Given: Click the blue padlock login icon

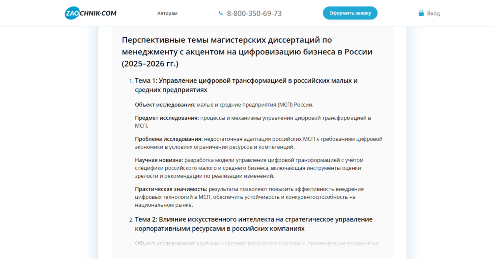Looking at the screenshot, I should tap(421, 13).
